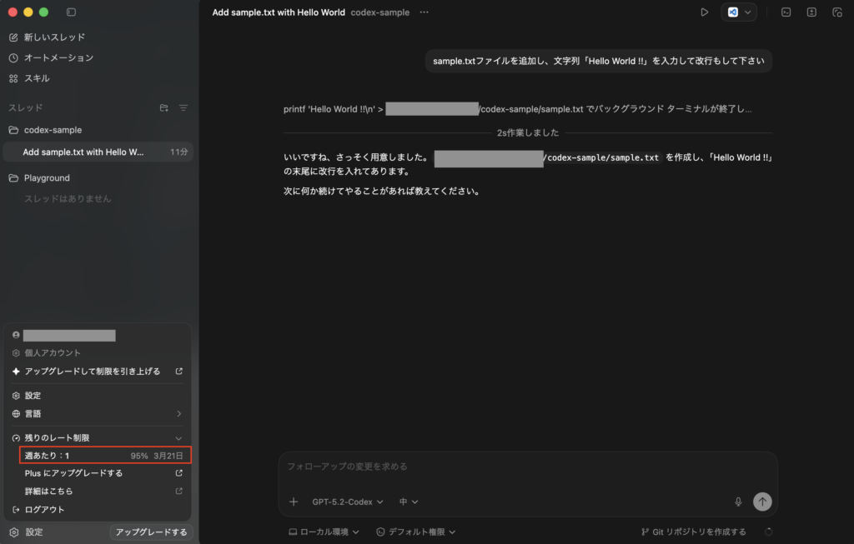854x544 pixels.
Task: Collapse the 残りのレート制限 section
Action: 178,438
